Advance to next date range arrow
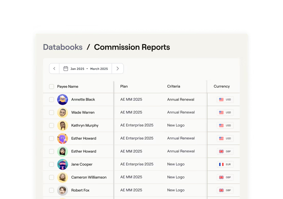283x199 pixels. 118,68
